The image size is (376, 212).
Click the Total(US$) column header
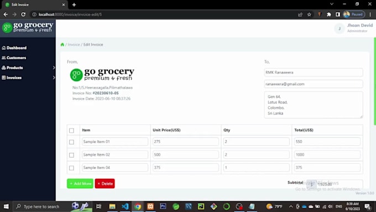point(304,130)
